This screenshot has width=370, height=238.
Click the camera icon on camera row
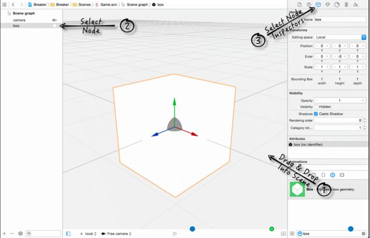point(55,20)
